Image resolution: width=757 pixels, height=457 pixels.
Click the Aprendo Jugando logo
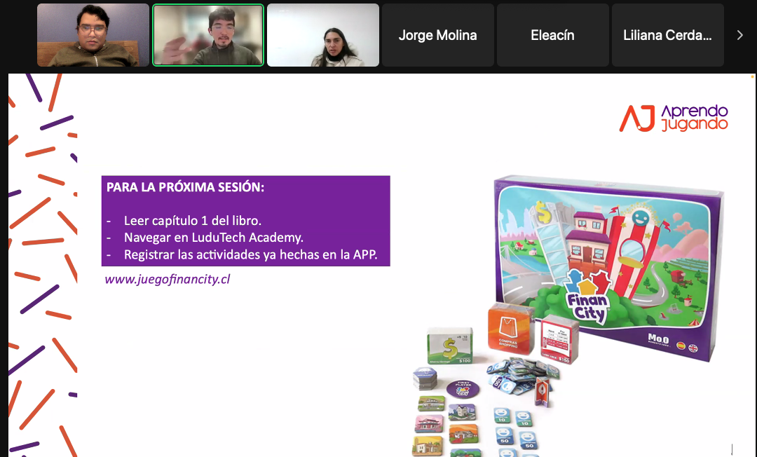[674, 118]
